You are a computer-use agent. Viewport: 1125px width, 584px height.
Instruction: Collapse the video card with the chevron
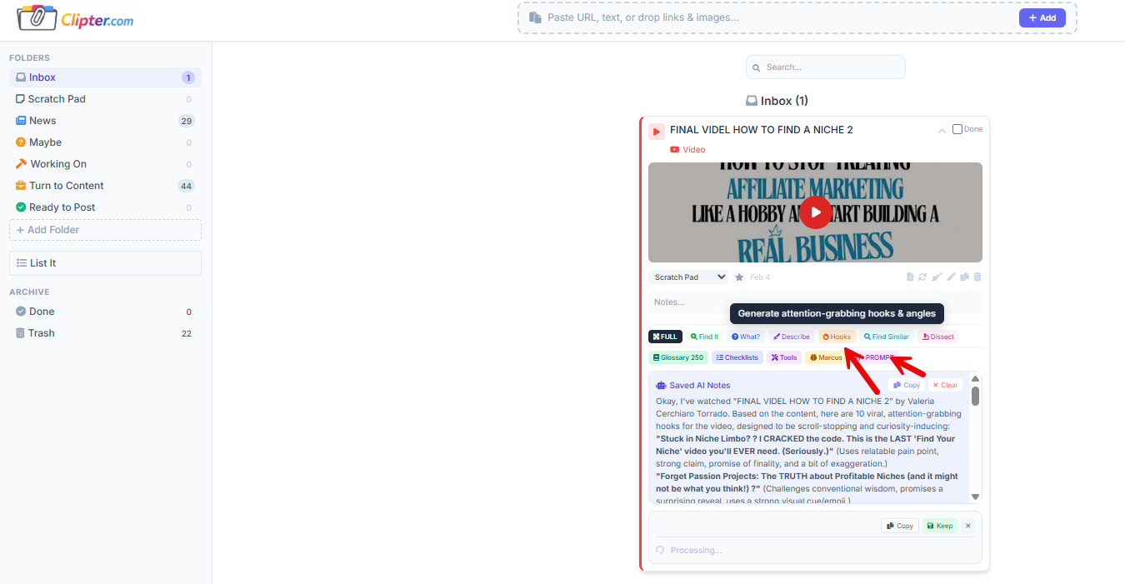tap(942, 130)
